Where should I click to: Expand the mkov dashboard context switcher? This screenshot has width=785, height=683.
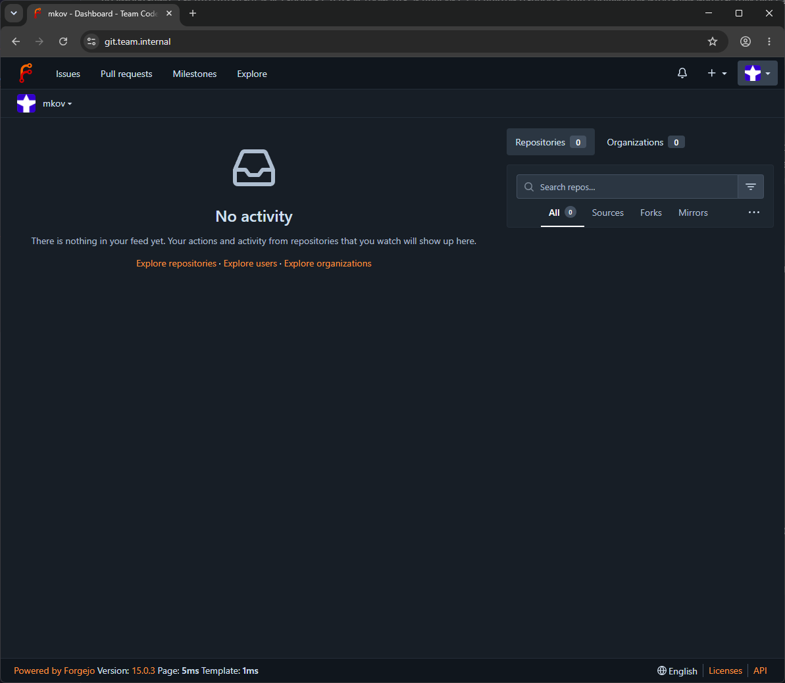[x=57, y=104]
